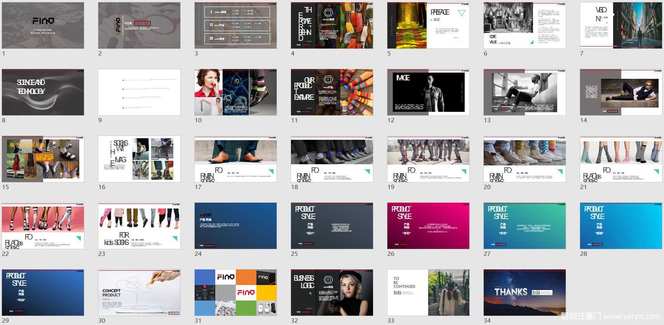Select slide 17 brown leather shoes
This screenshot has height=325, width=664.
(235, 159)
